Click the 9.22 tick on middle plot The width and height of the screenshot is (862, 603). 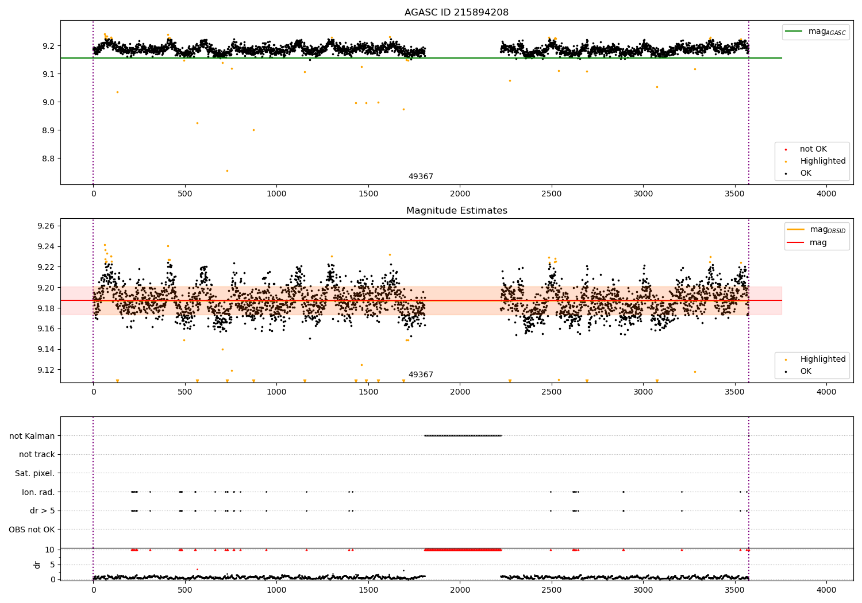tap(46, 267)
